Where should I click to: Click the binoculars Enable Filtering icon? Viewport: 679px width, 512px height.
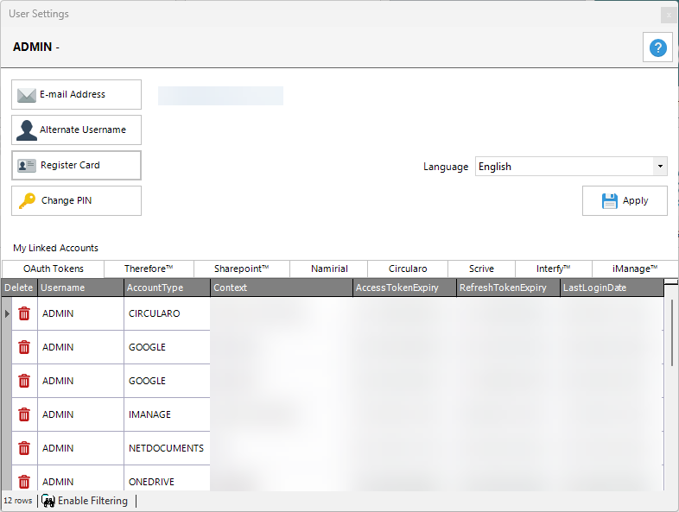(49, 502)
